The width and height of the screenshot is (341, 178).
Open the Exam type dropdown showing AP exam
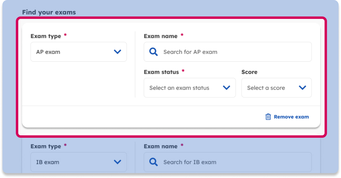79,52
